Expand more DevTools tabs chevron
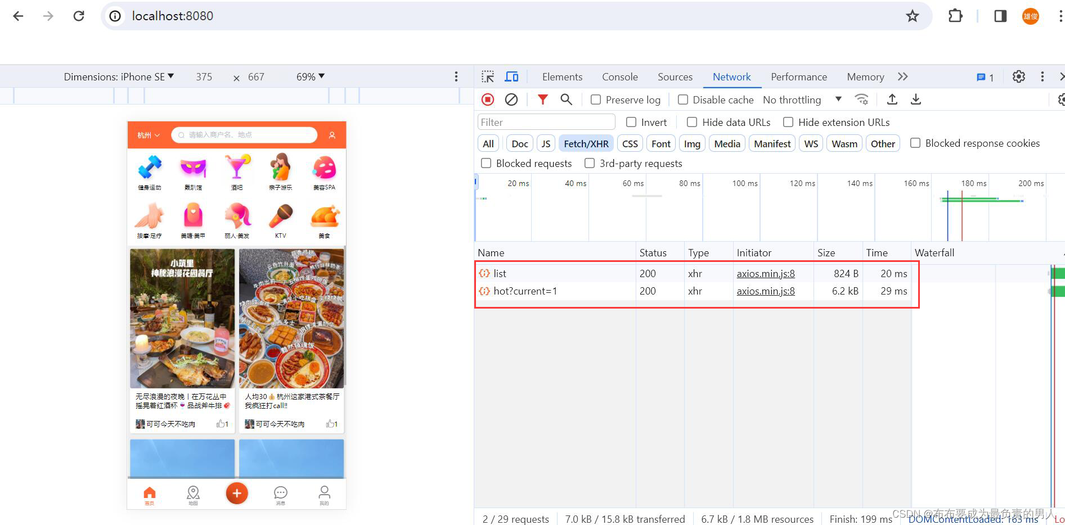This screenshot has height=525, width=1065. click(902, 76)
